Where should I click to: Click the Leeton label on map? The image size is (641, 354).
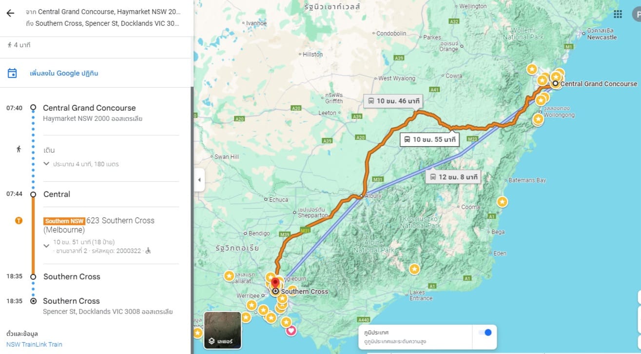(327, 113)
